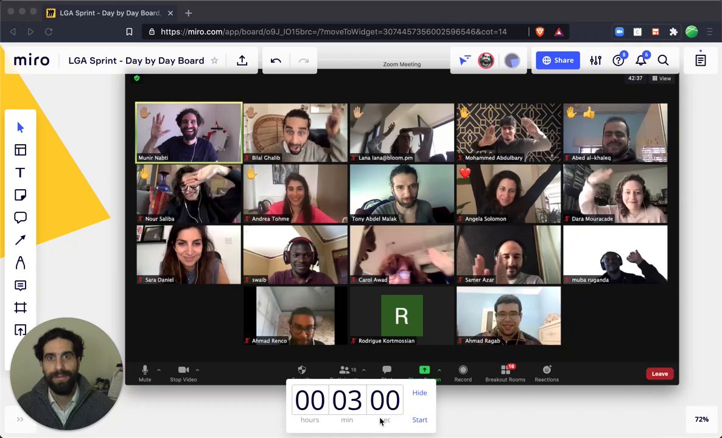Select the Connection line arrow tool
The image size is (722, 438).
[x=20, y=240]
